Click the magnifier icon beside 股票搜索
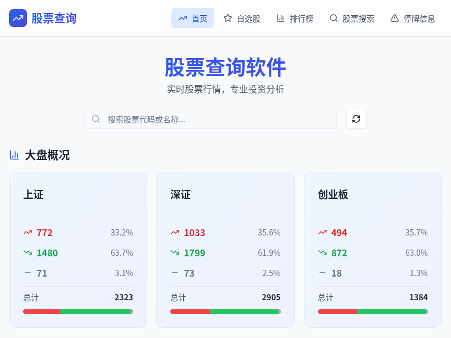Viewport: 451px width, 338px height. pos(333,18)
